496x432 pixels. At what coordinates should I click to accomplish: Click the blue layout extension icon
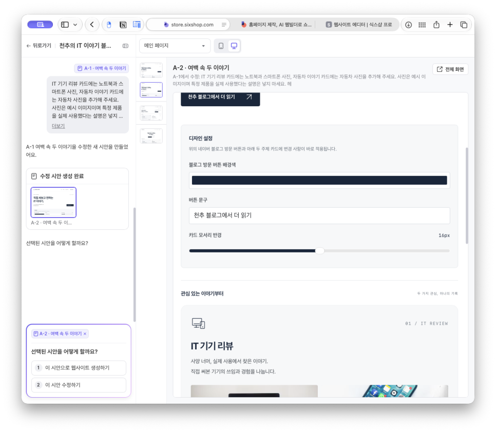pyautogui.click(x=137, y=25)
